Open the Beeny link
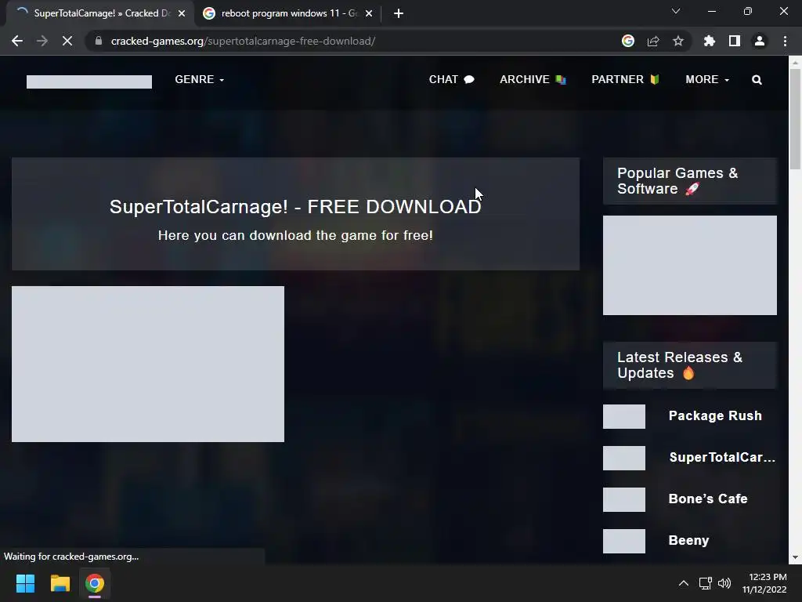This screenshot has width=802, height=602. coord(688,541)
